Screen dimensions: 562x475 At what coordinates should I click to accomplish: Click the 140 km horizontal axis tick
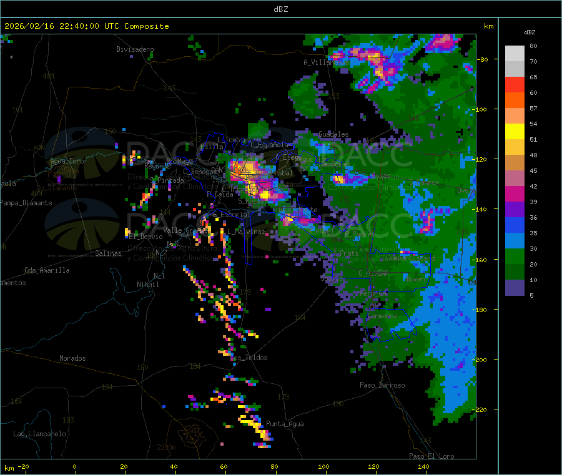(423, 467)
